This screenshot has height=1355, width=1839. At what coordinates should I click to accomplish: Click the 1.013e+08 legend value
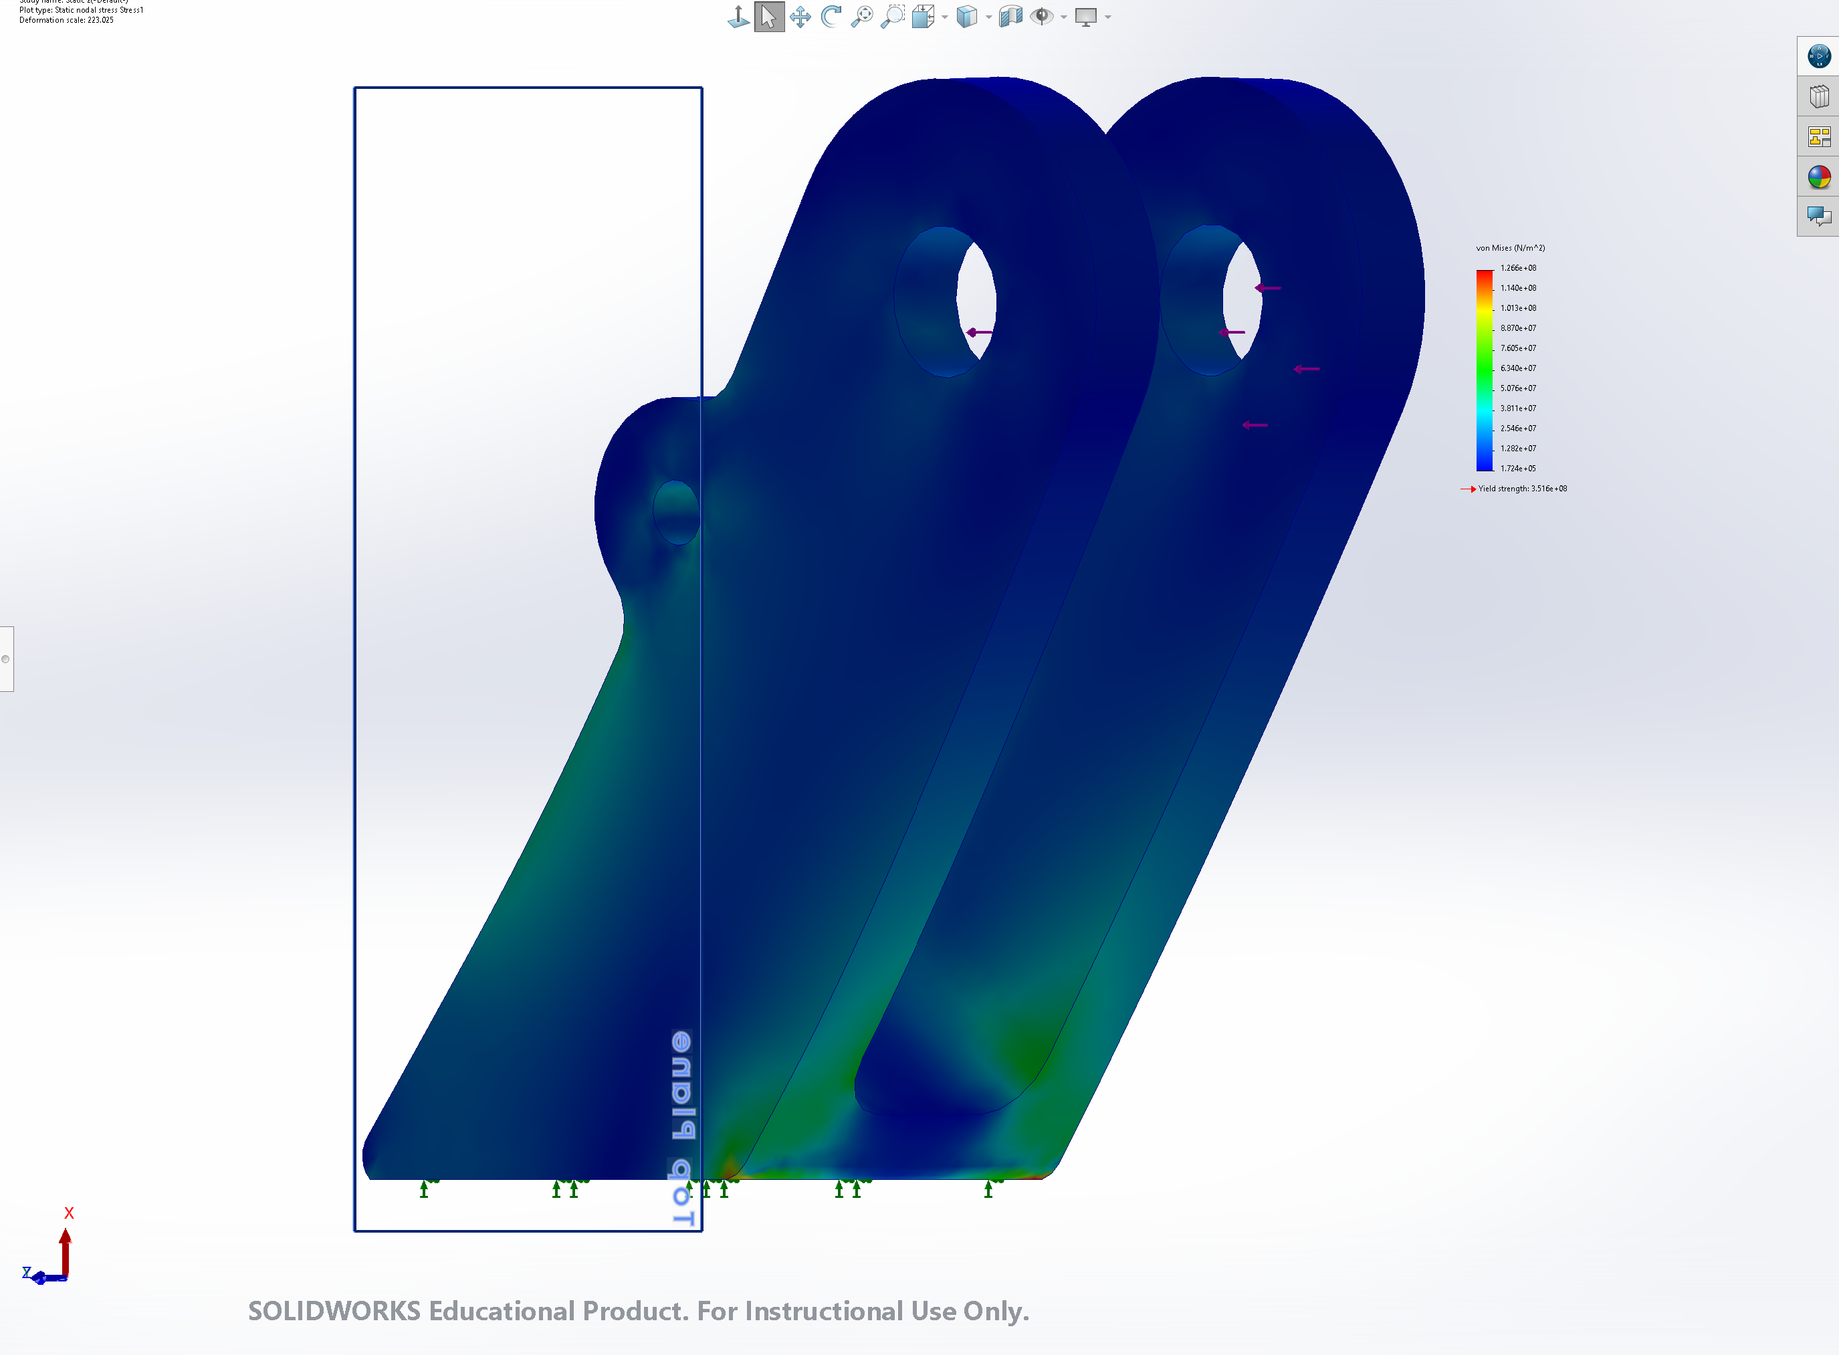(1518, 308)
